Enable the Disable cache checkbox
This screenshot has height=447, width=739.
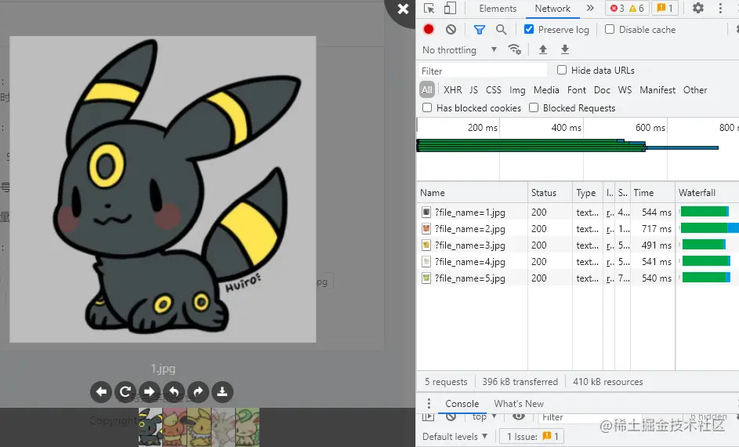tap(610, 30)
